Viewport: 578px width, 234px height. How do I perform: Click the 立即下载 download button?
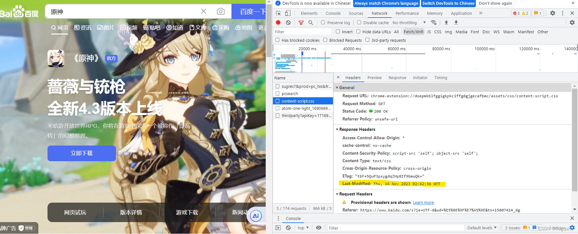(82, 153)
